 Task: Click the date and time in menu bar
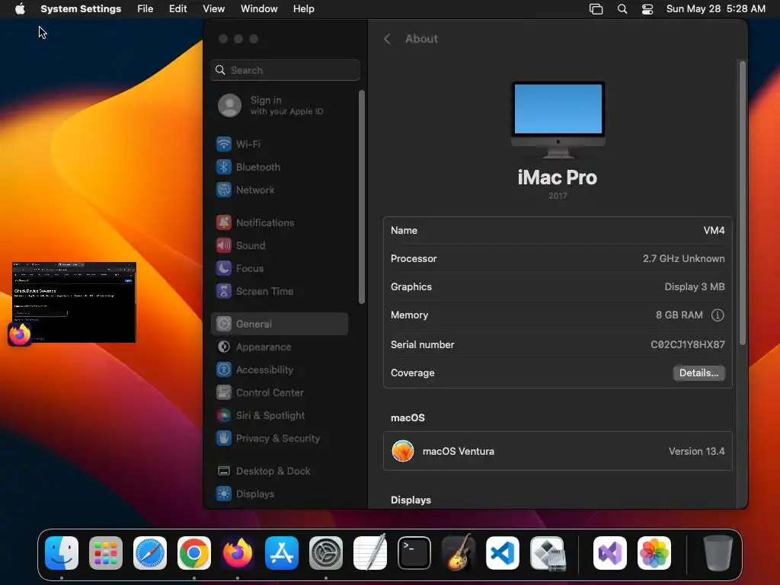tap(715, 9)
